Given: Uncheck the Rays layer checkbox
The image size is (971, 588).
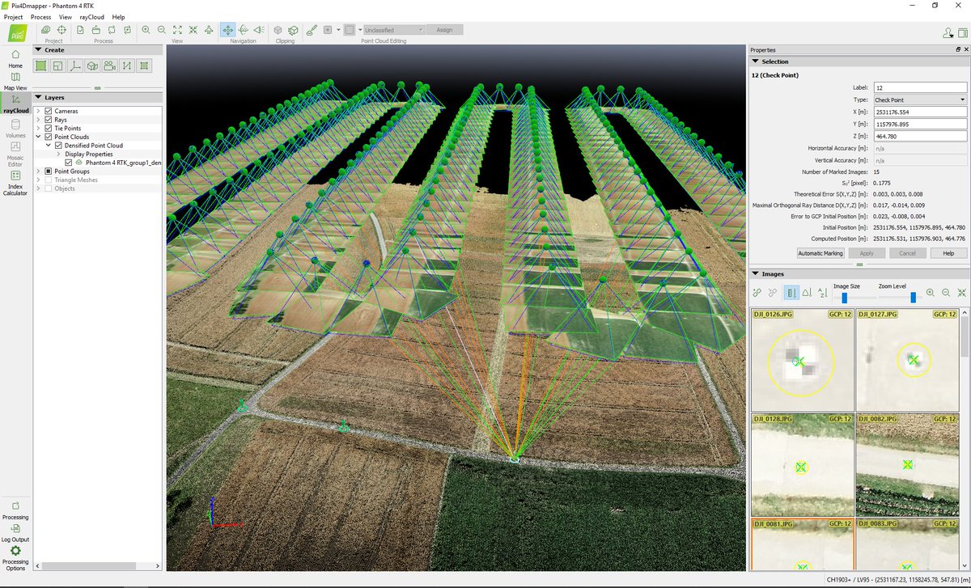Looking at the screenshot, I should [x=49, y=120].
